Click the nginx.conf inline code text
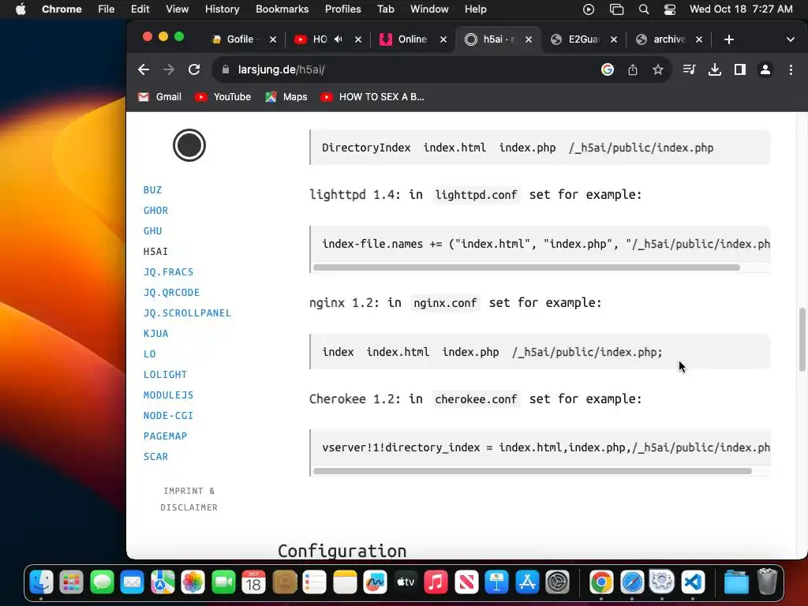The height and width of the screenshot is (606, 808). coord(445,303)
